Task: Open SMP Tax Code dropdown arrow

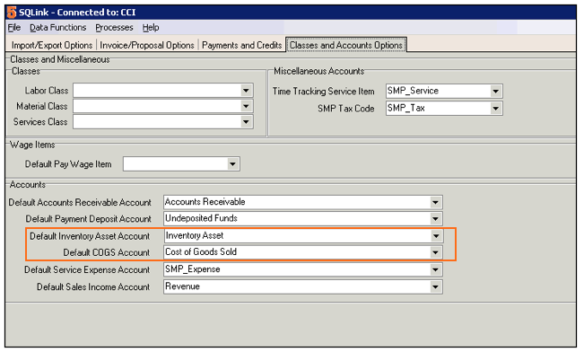Action: click(495, 109)
